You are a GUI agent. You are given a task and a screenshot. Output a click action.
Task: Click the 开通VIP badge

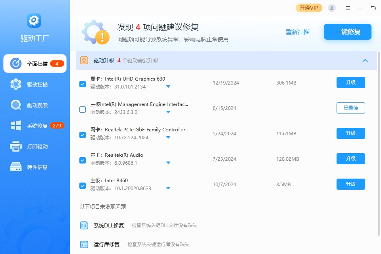pyautogui.click(x=309, y=8)
